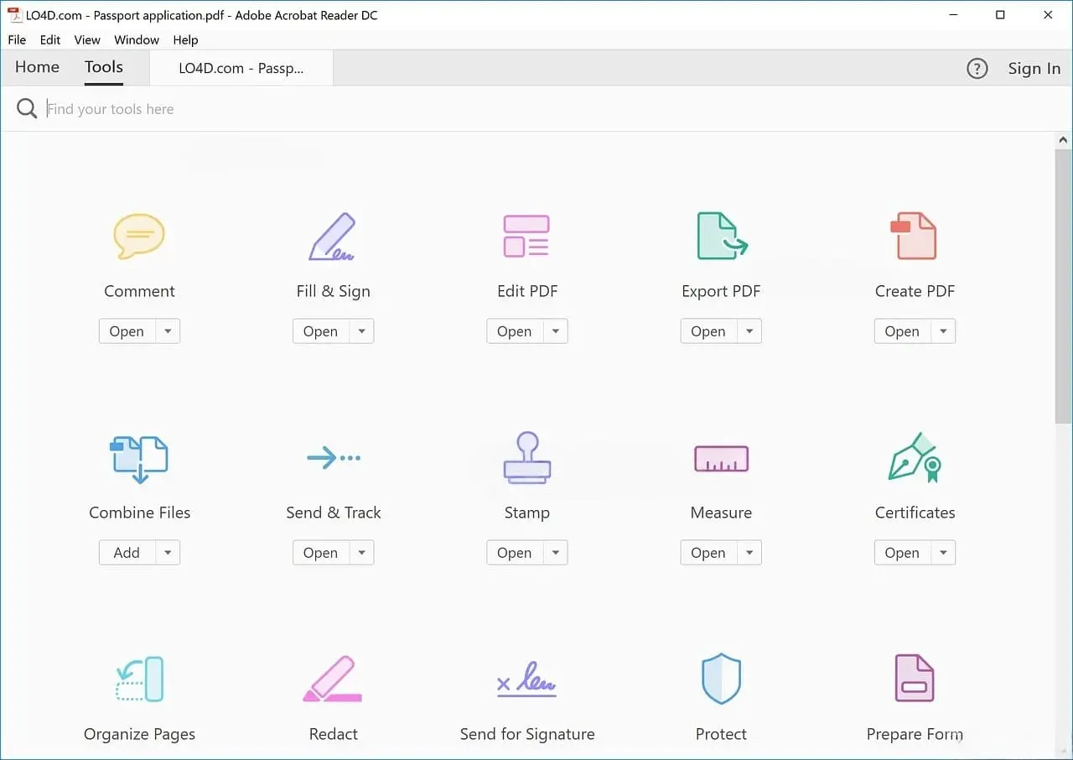Open the Help question mark icon
Viewport: 1073px width, 760px height.
tap(977, 69)
